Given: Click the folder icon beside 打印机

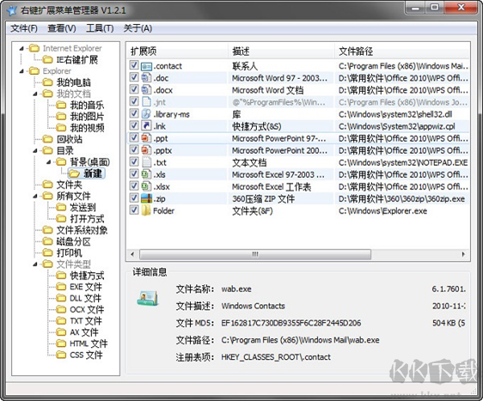Looking at the screenshot, I should 47,253.
